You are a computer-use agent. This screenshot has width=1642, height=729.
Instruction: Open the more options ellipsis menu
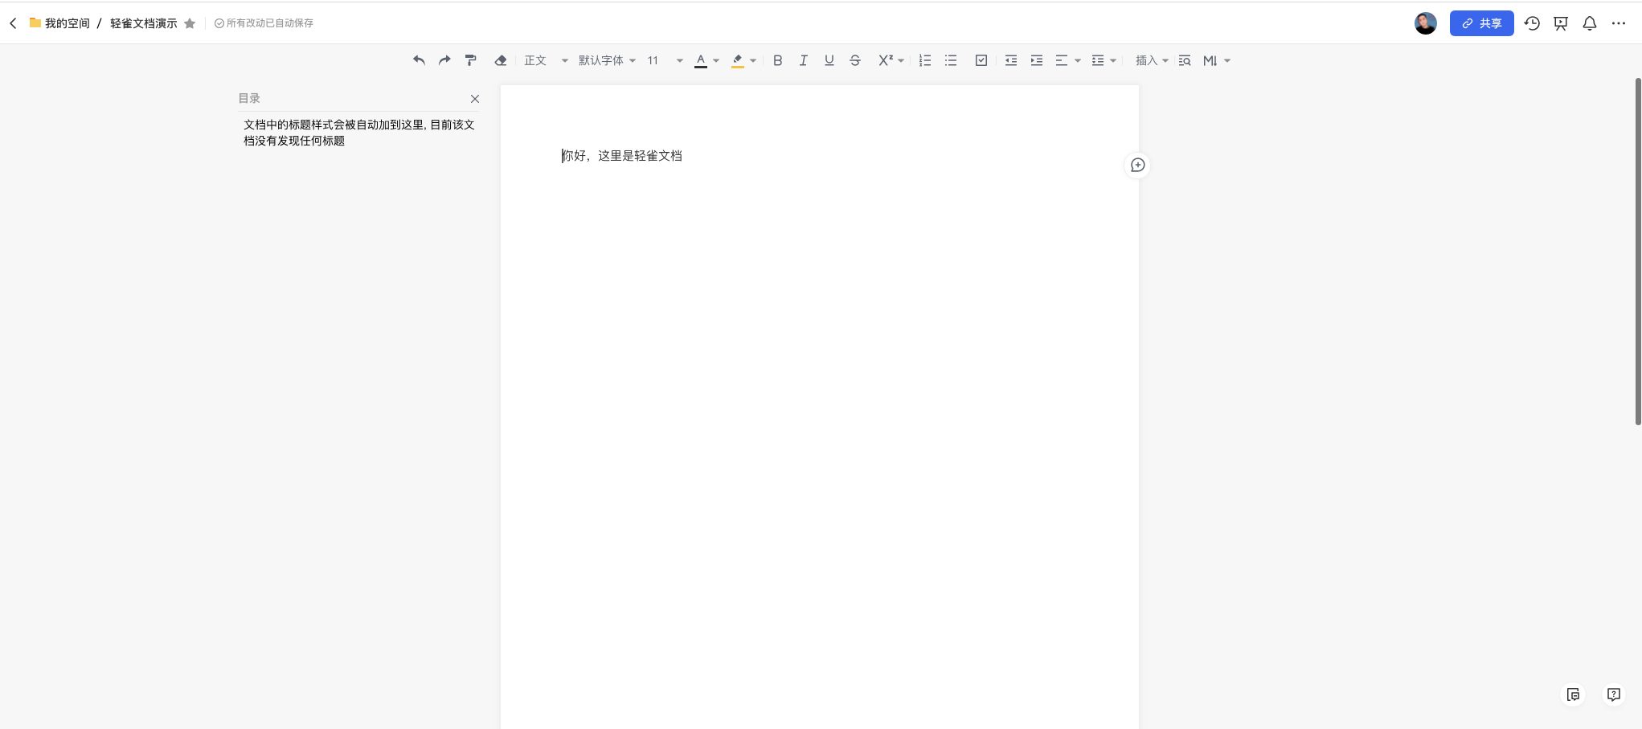point(1619,23)
